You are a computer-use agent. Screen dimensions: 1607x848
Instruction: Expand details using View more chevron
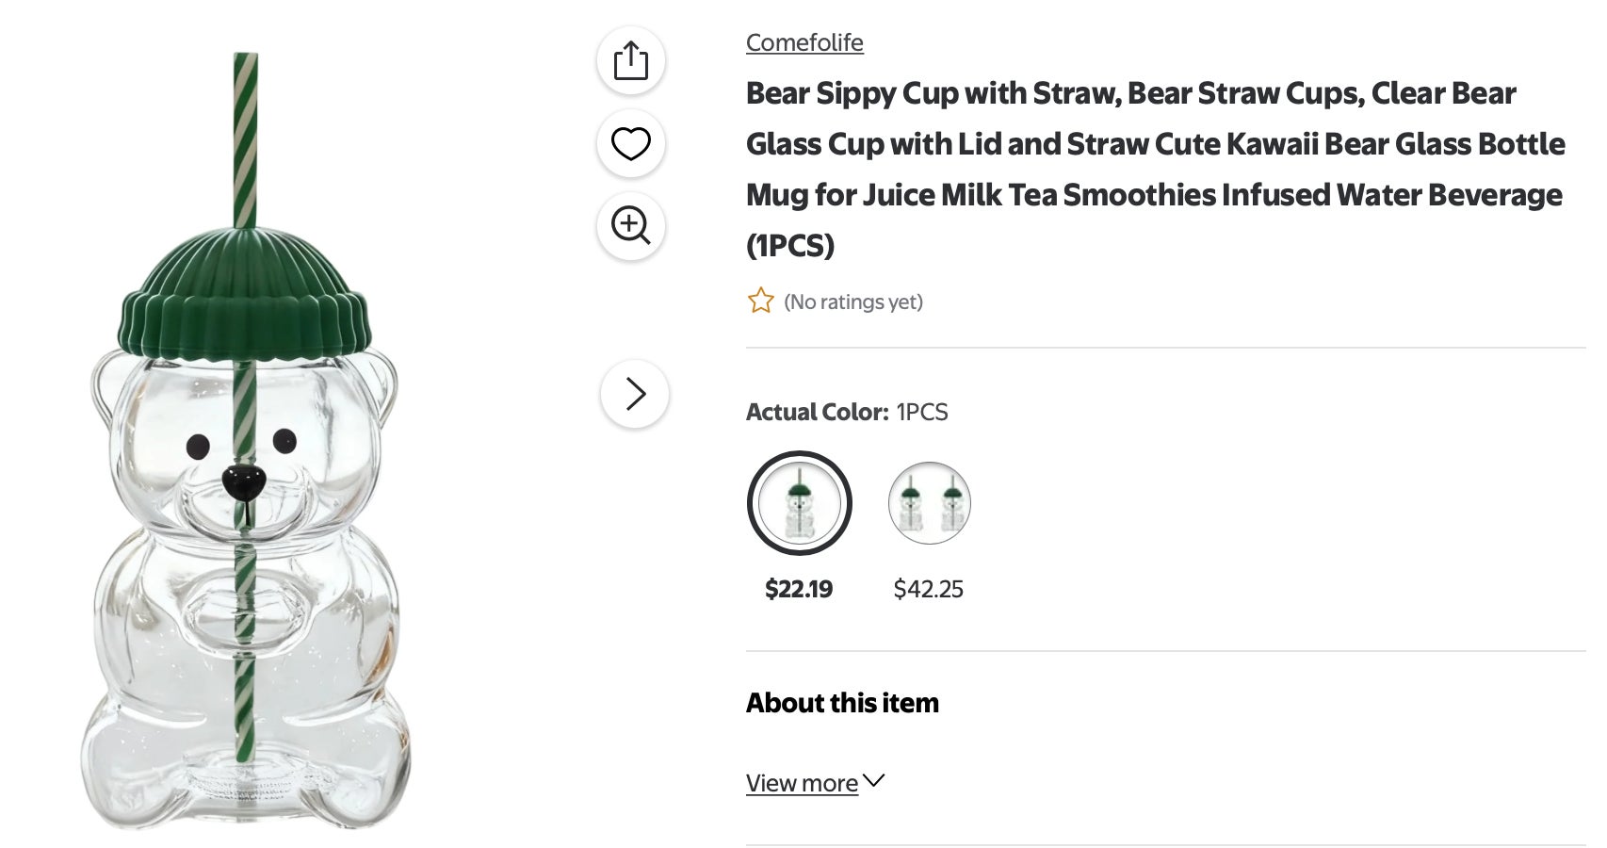tap(874, 780)
